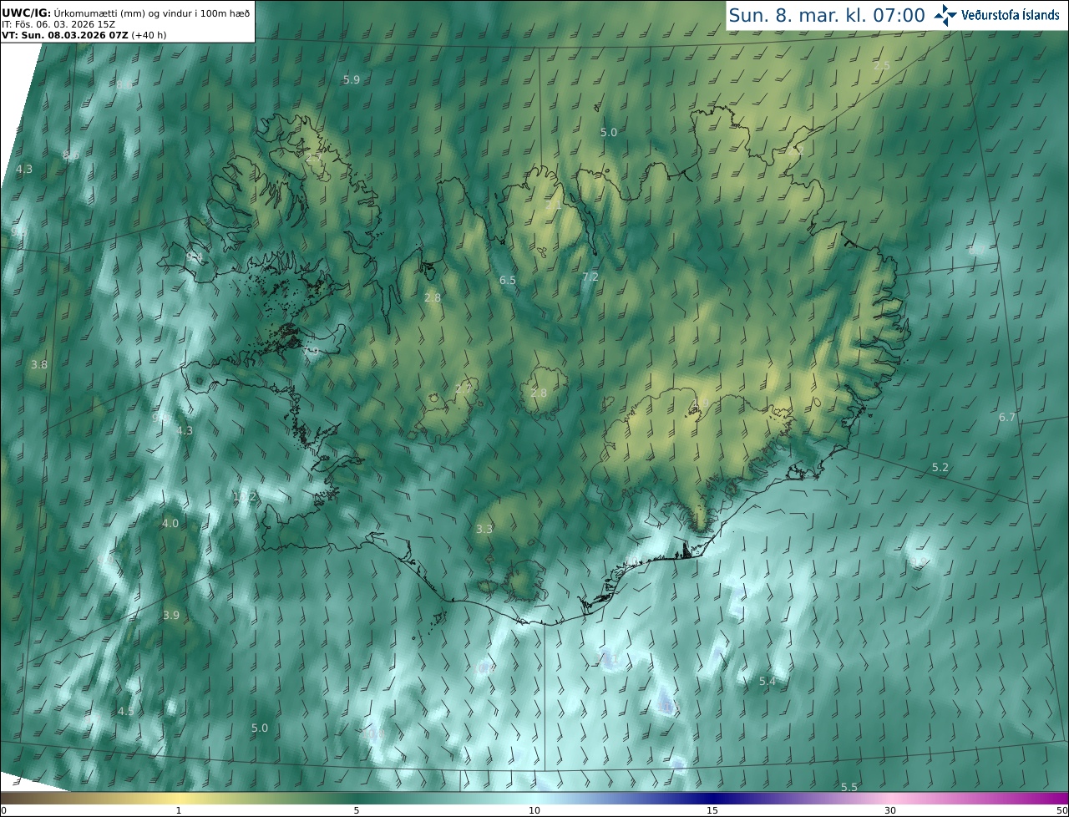Click the '15' tick on the color scale
Image resolution: width=1069 pixels, height=817 pixels.
(x=712, y=810)
